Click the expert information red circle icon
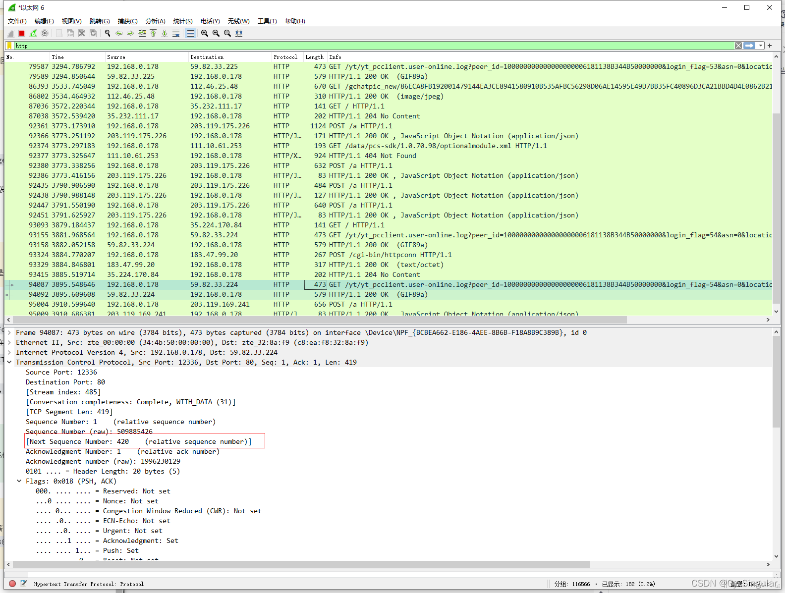The image size is (785, 593). 12,584
